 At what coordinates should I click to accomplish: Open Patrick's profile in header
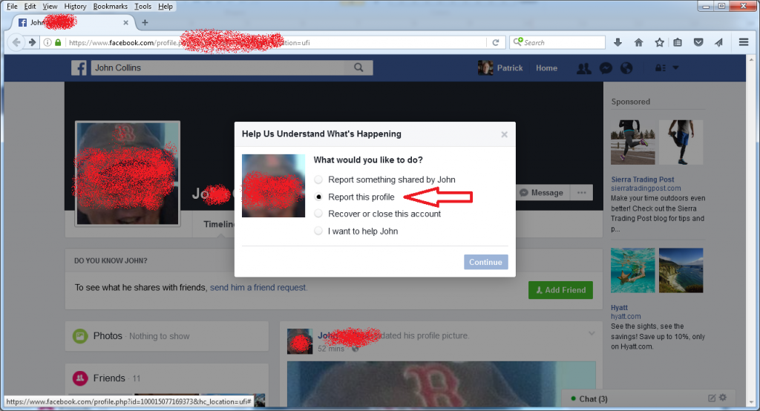pyautogui.click(x=500, y=68)
